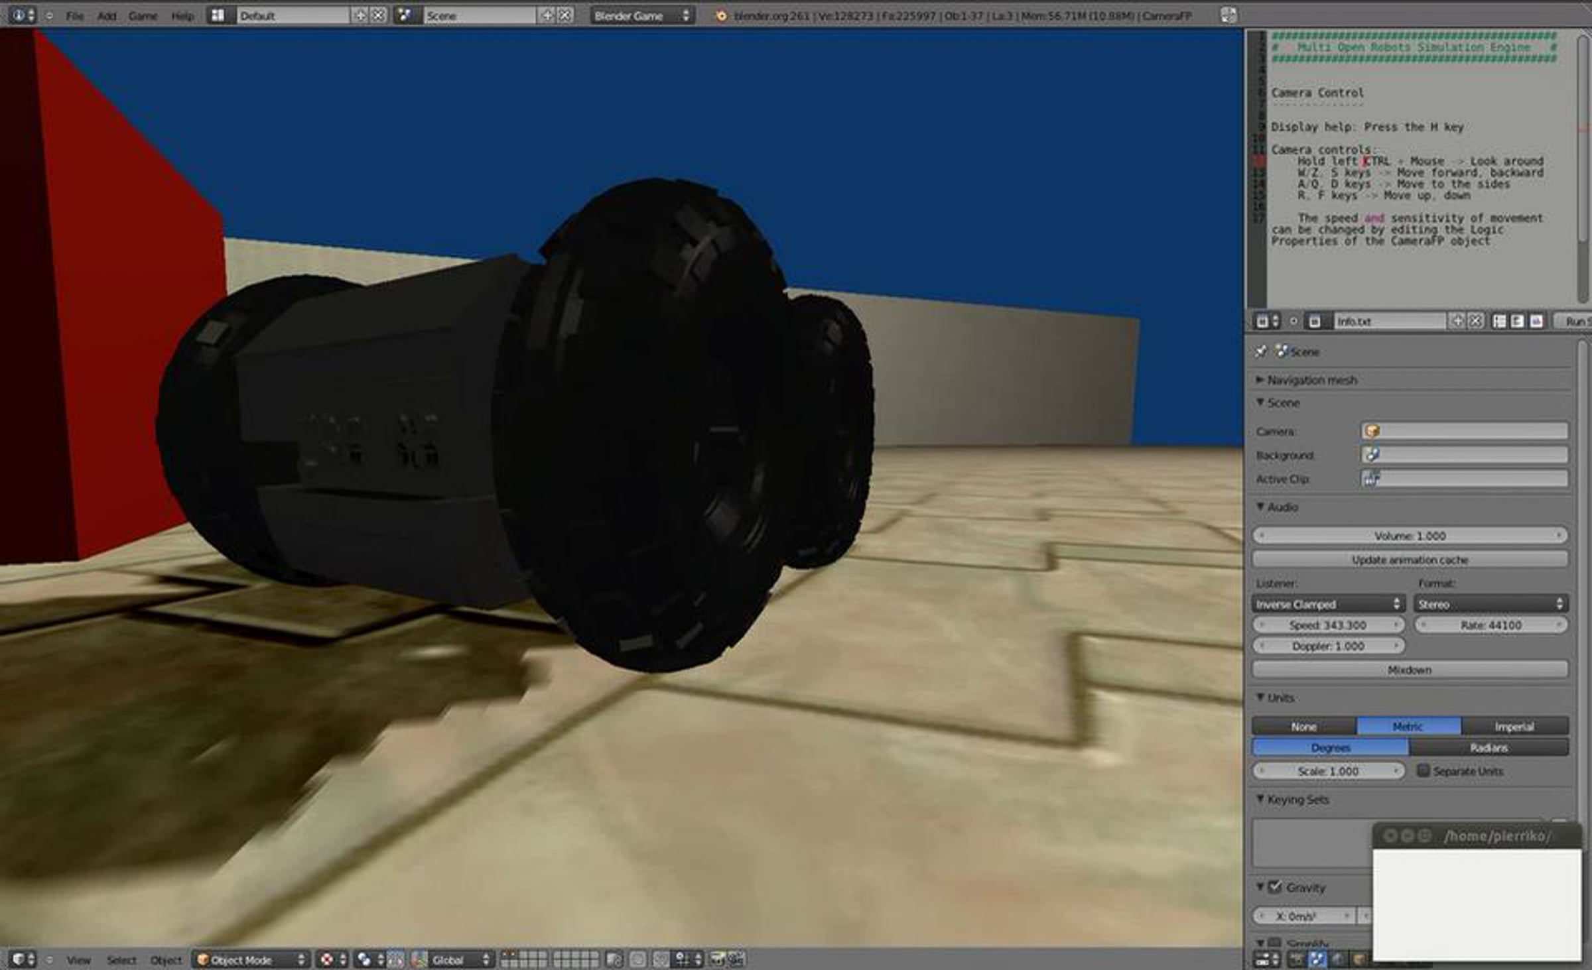This screenshot has width=1592, height=970.
Task: Toggle word wrap in the text editor header
Action: point(1517,322)
